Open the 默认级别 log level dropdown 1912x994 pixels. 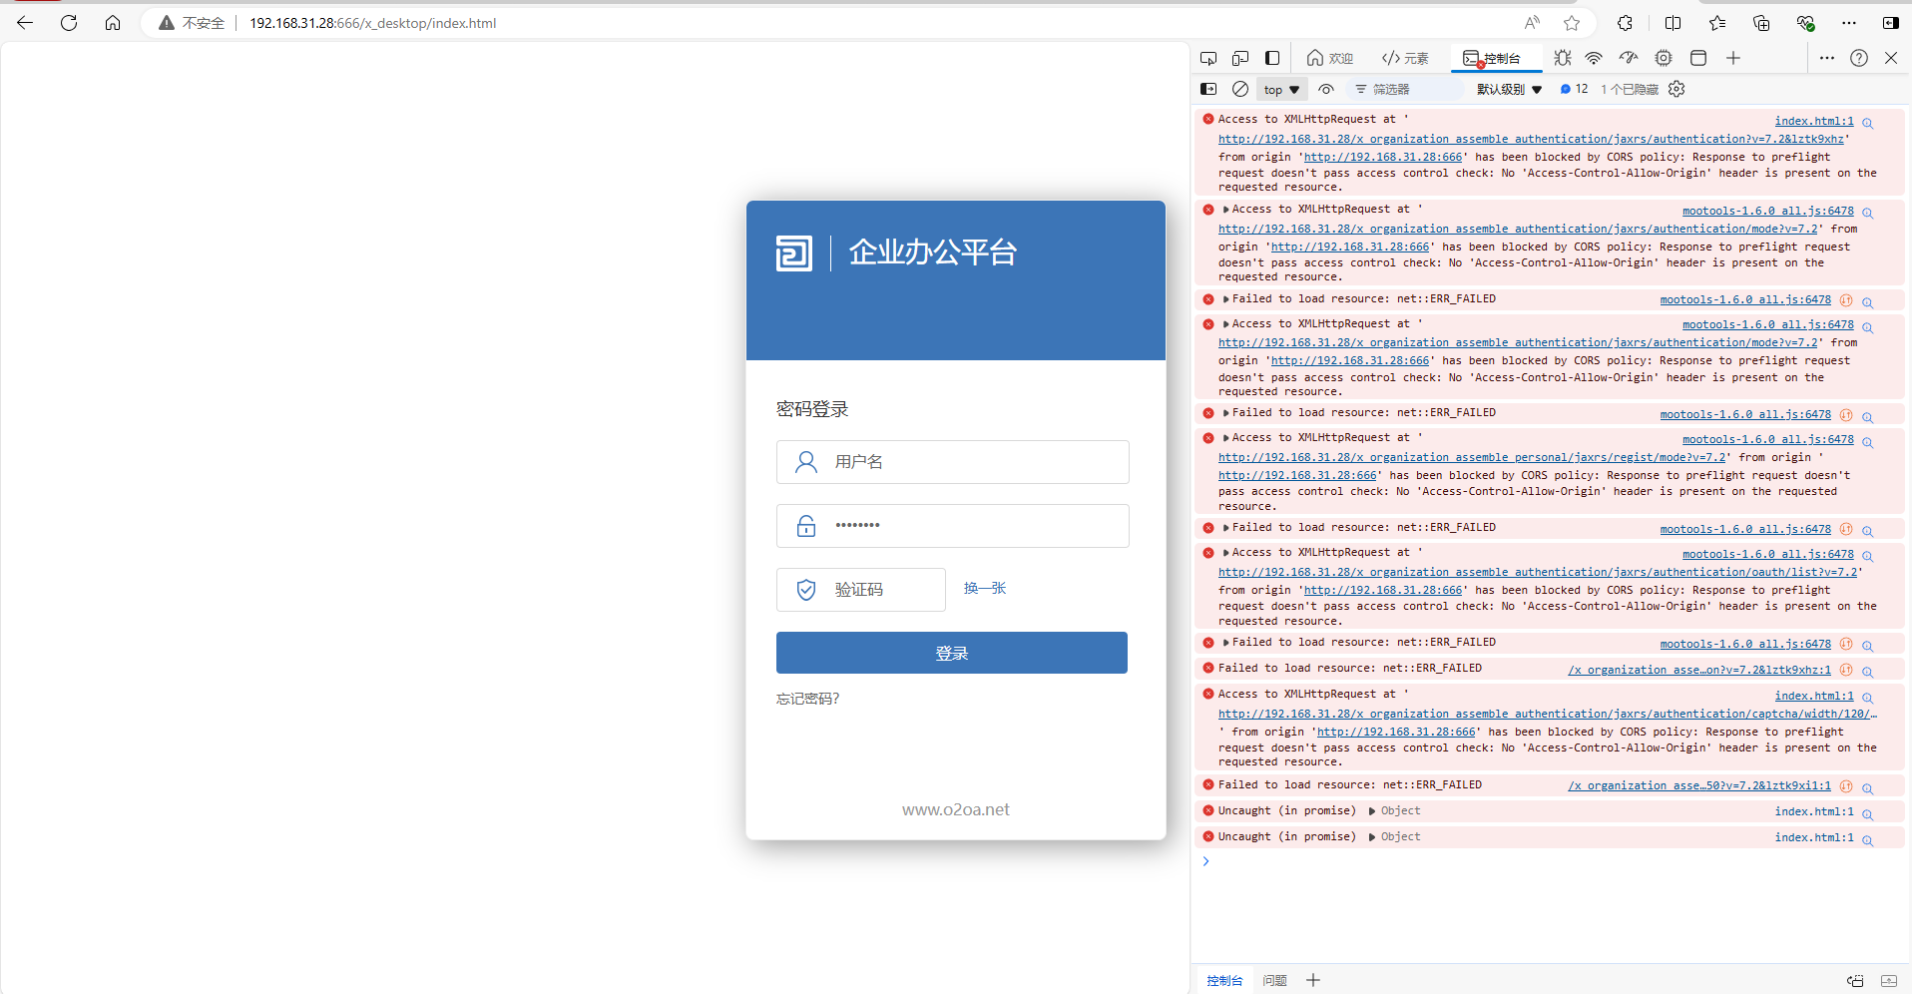point(1510,90)
